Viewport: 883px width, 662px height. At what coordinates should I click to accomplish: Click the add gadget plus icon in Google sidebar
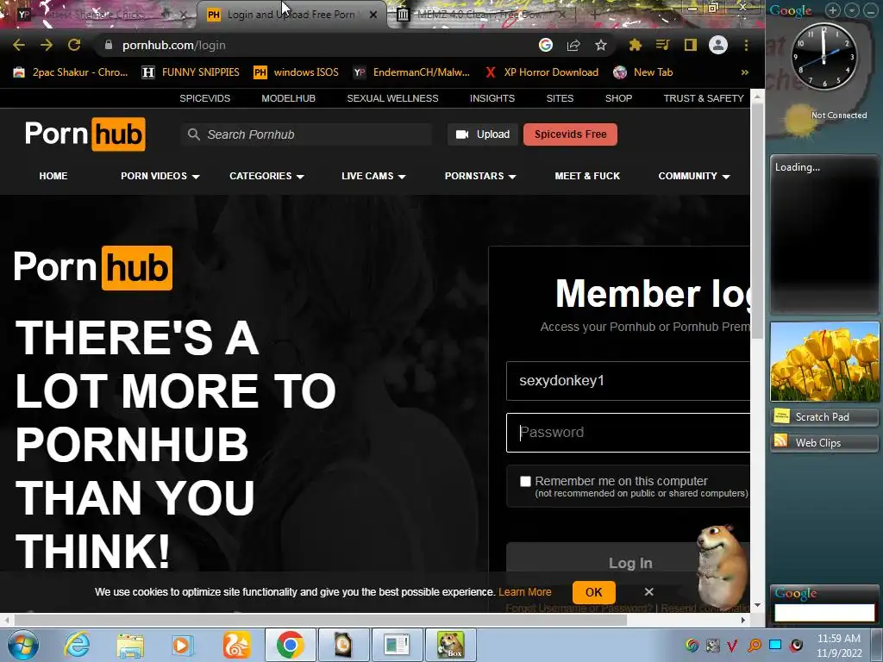832,10
